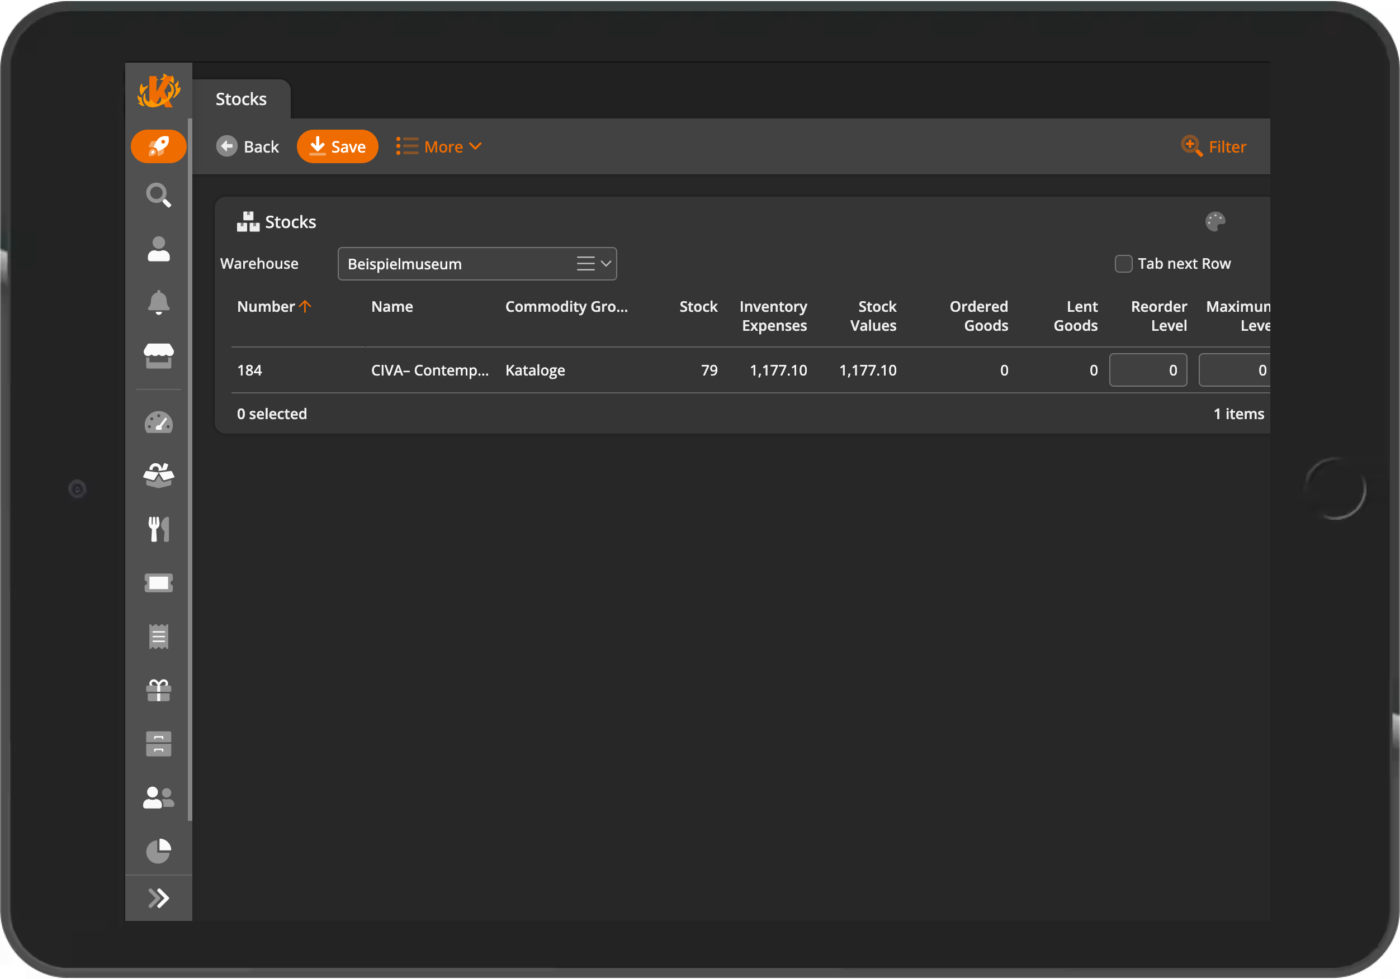Viewport: 1400px width, 979px height.
Task: Click the stock value 79 cell
Action: pos(708,370)
